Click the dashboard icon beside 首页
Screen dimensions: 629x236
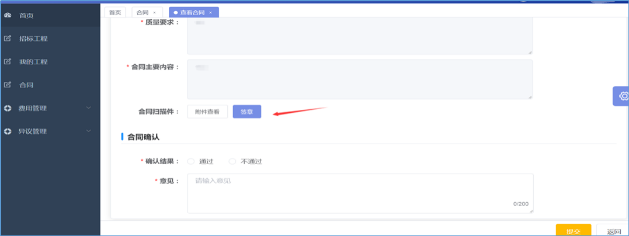(x=8, y=16)
